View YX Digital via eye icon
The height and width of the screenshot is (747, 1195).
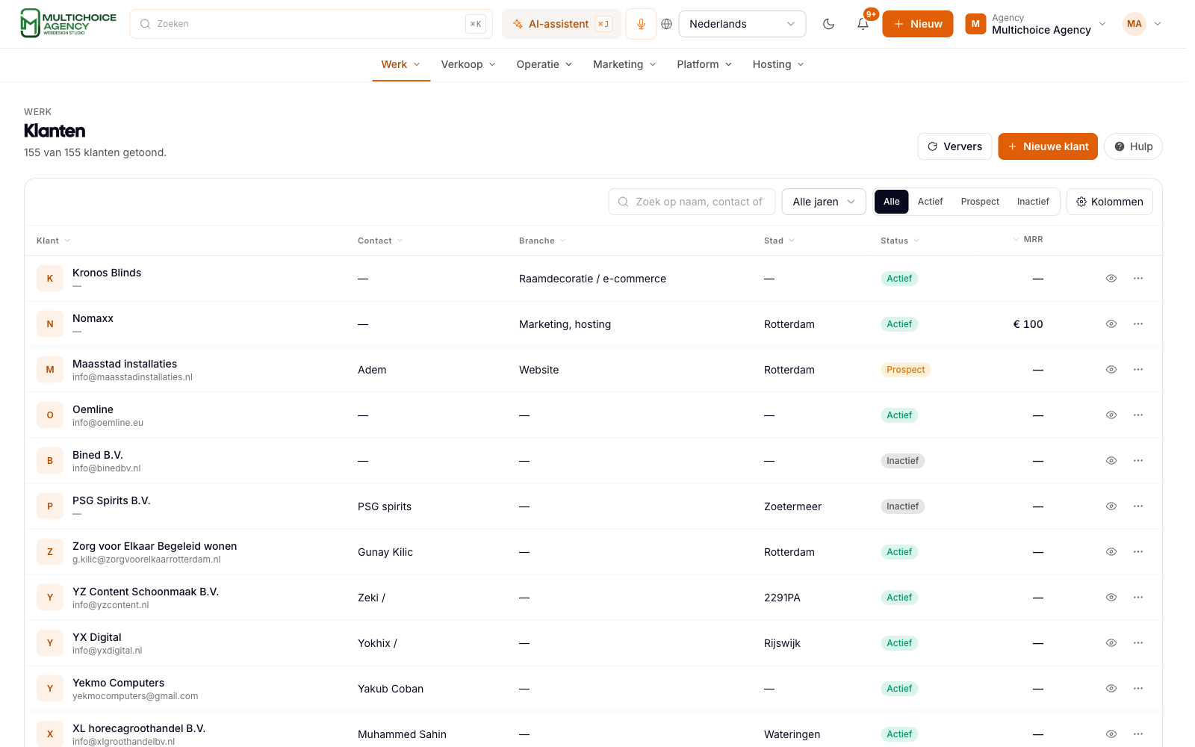pos(1111,643)
